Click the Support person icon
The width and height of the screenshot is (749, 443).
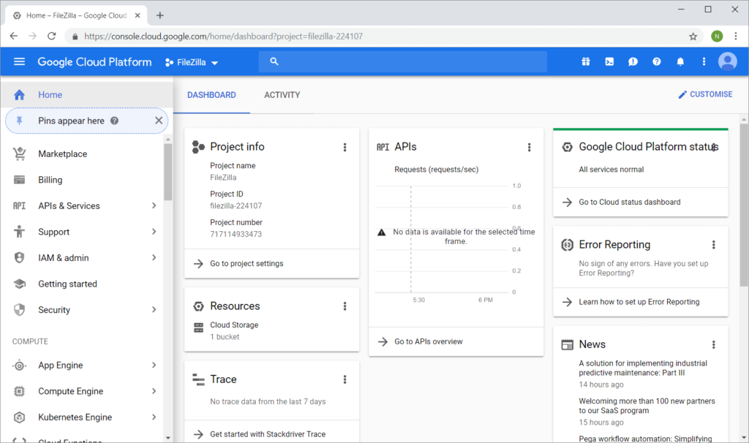click(x=19, y=232)
